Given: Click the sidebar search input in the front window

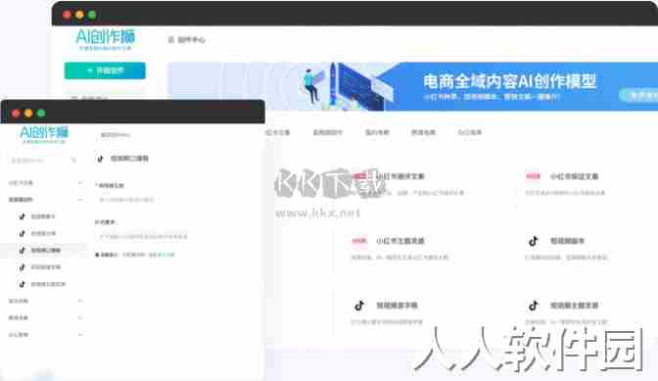Looking at the screenshot, I should click(43, 161).
